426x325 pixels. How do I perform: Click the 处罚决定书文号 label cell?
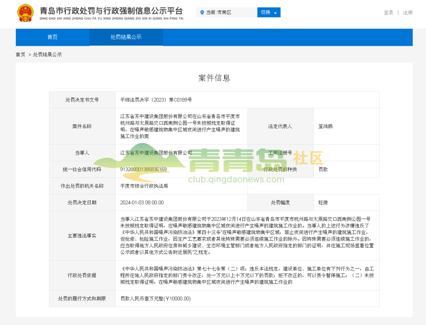(82, 100)
